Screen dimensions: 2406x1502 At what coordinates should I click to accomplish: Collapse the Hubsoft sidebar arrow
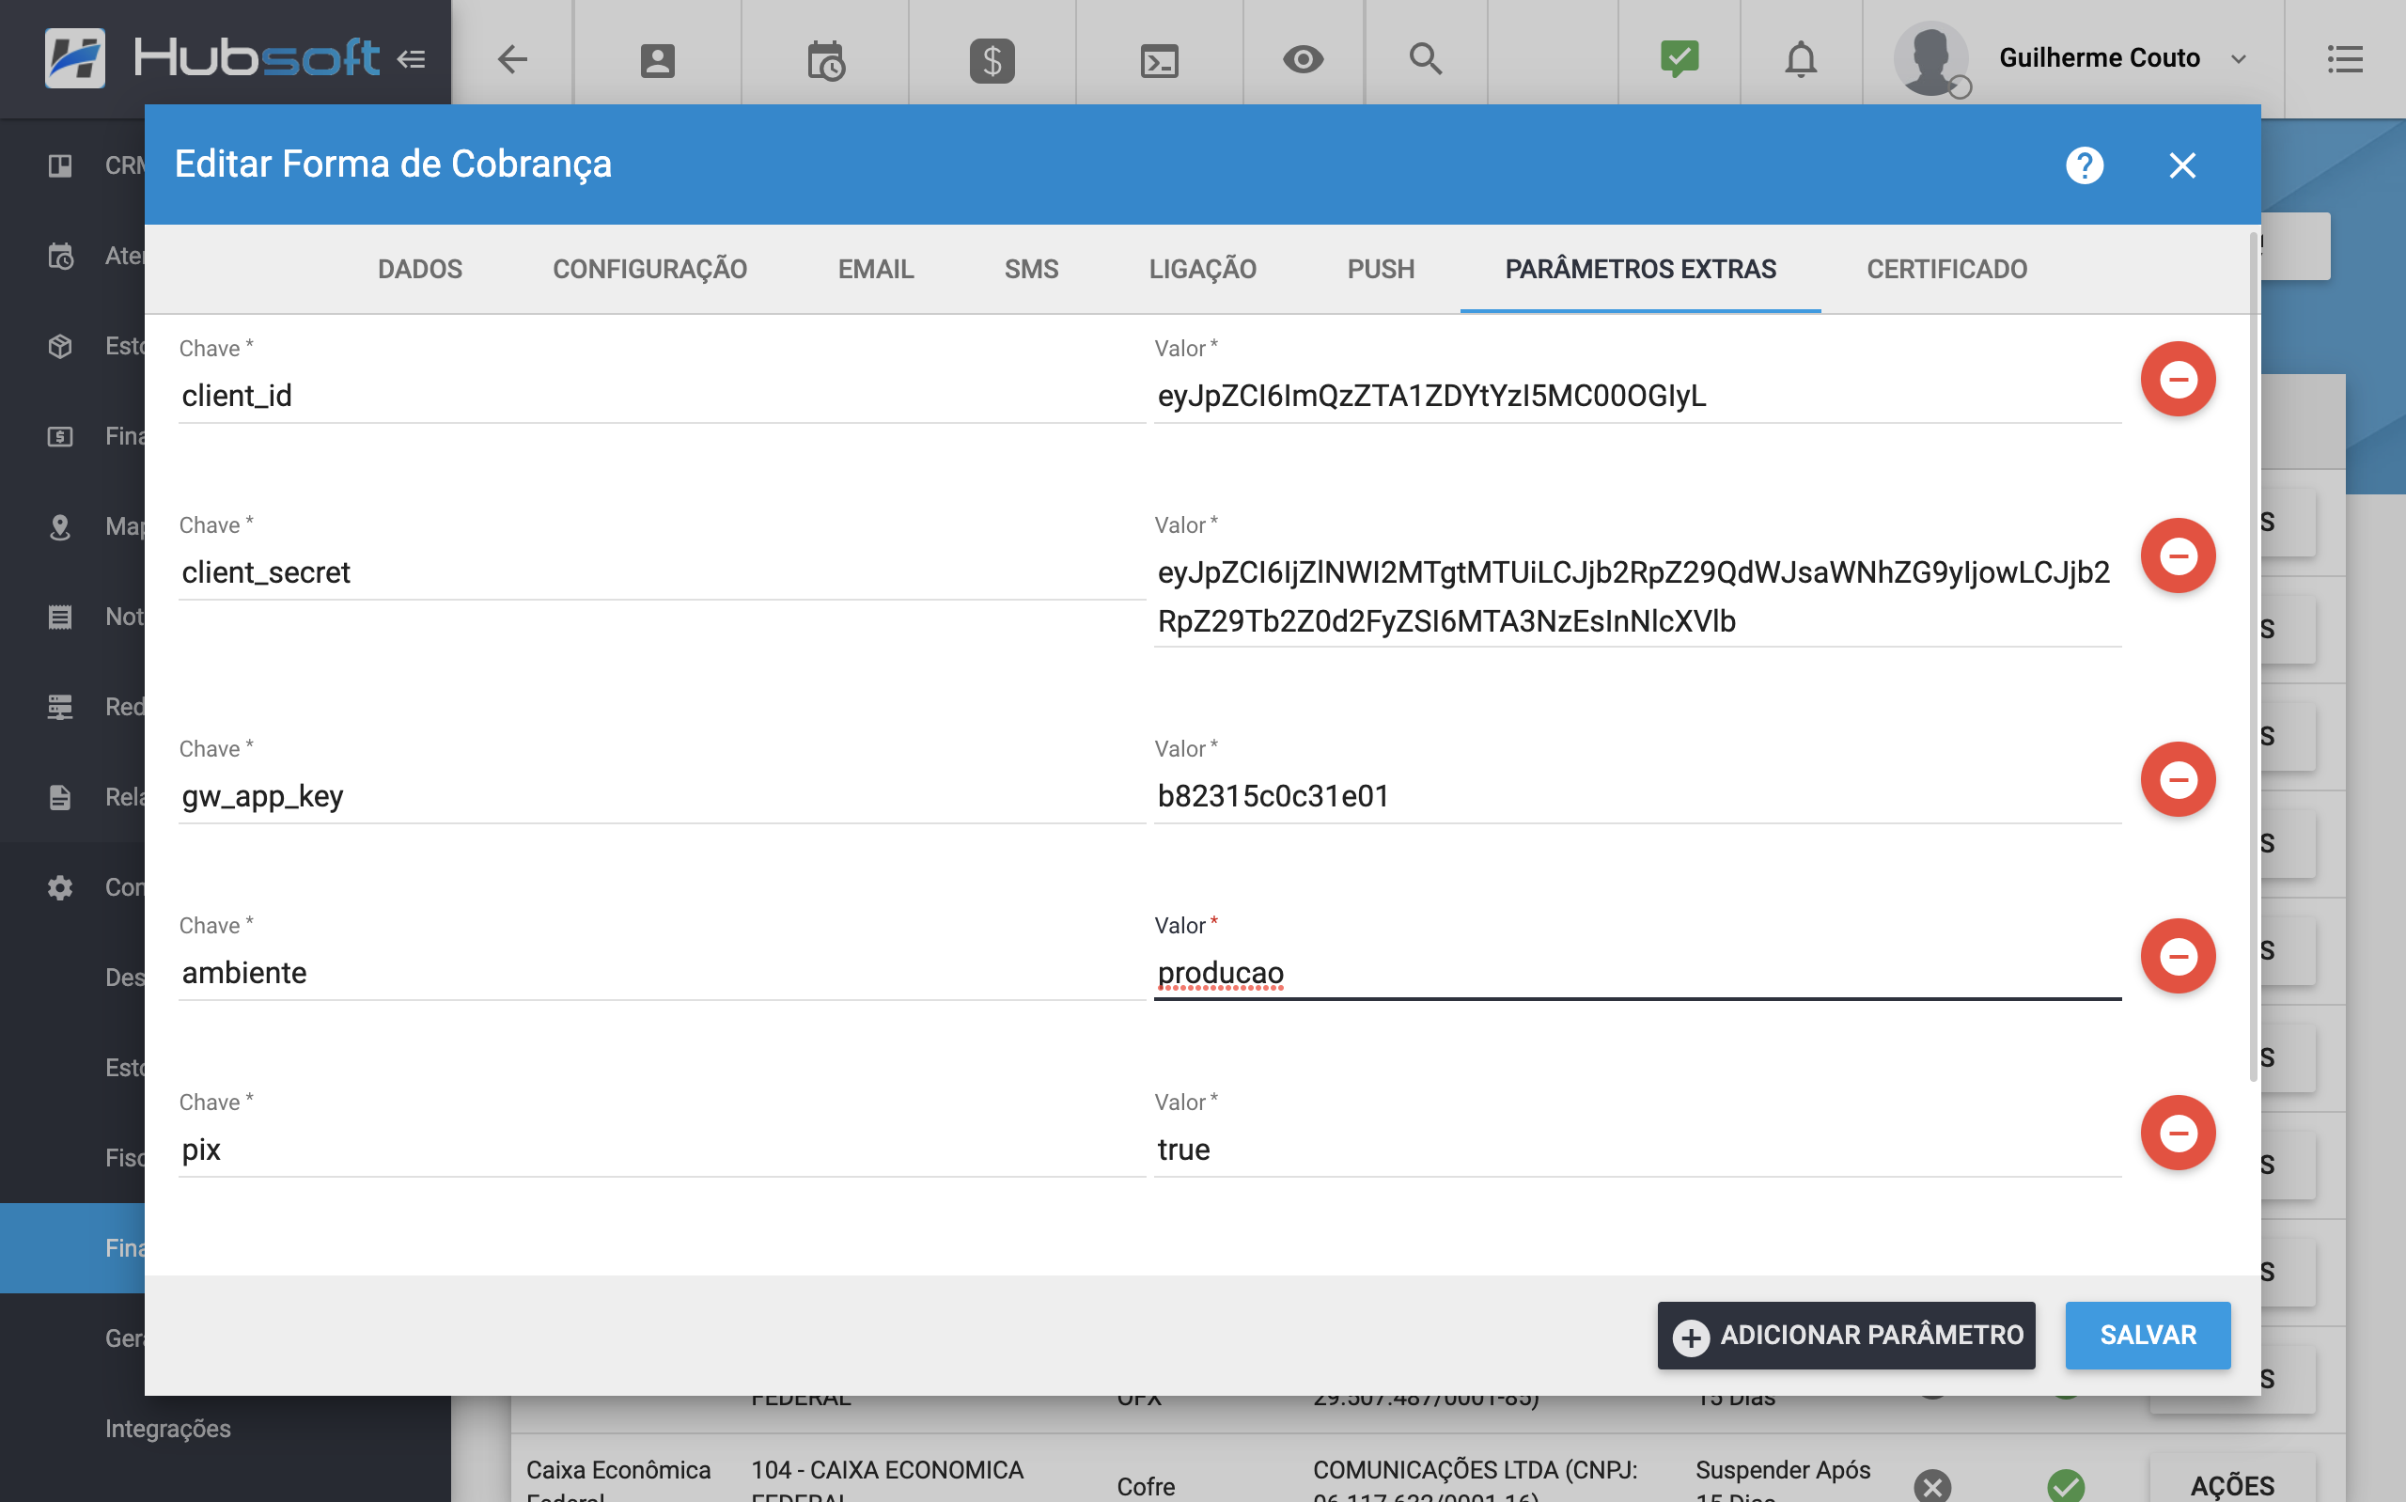pyautogui.click(x=411, y=59)
